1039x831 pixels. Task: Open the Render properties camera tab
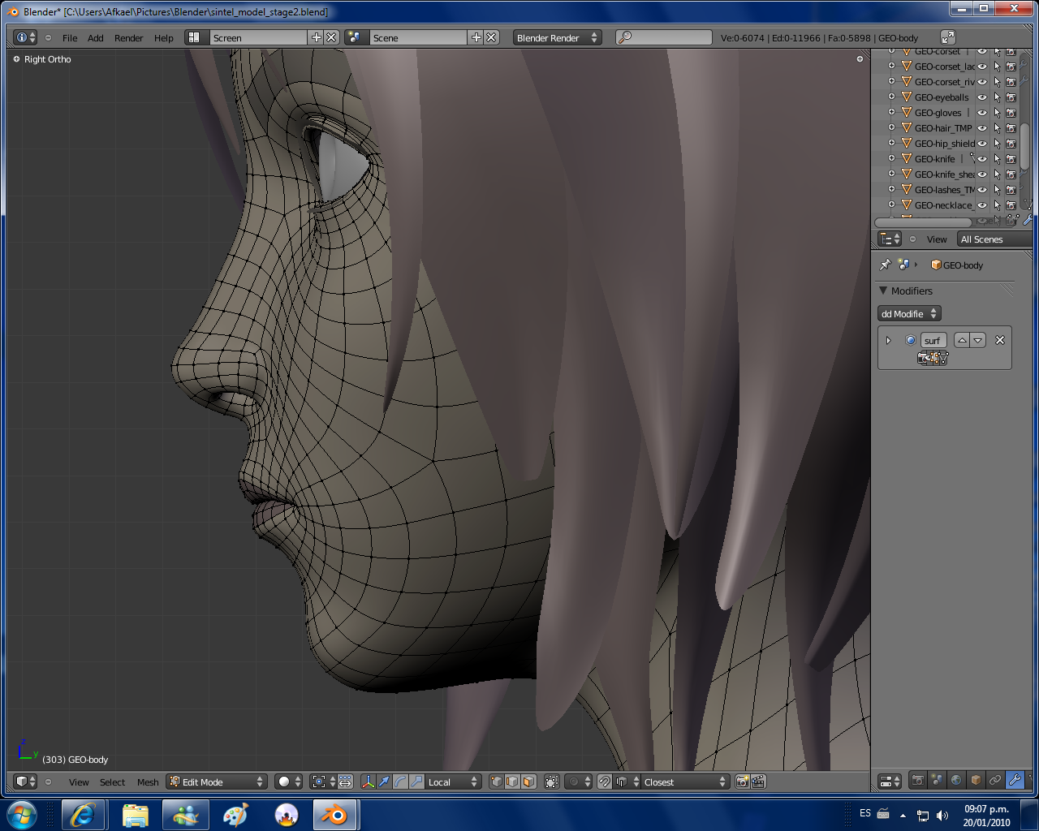[x=917, y=781]
